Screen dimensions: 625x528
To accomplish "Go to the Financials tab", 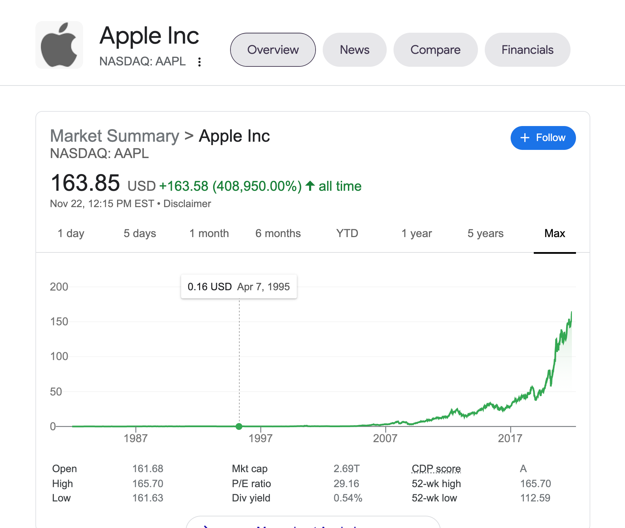I will [x=527, y=50].
